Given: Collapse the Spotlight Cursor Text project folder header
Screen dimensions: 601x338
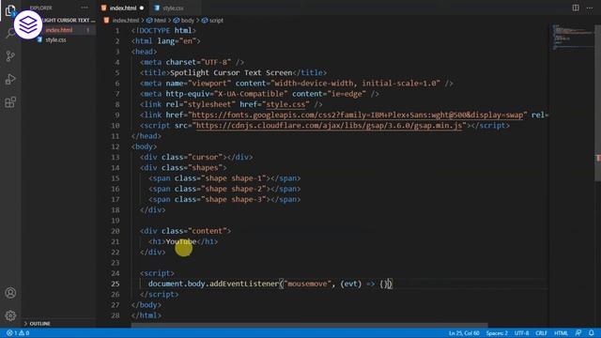Looking at the screenshot, I should 69,20.
